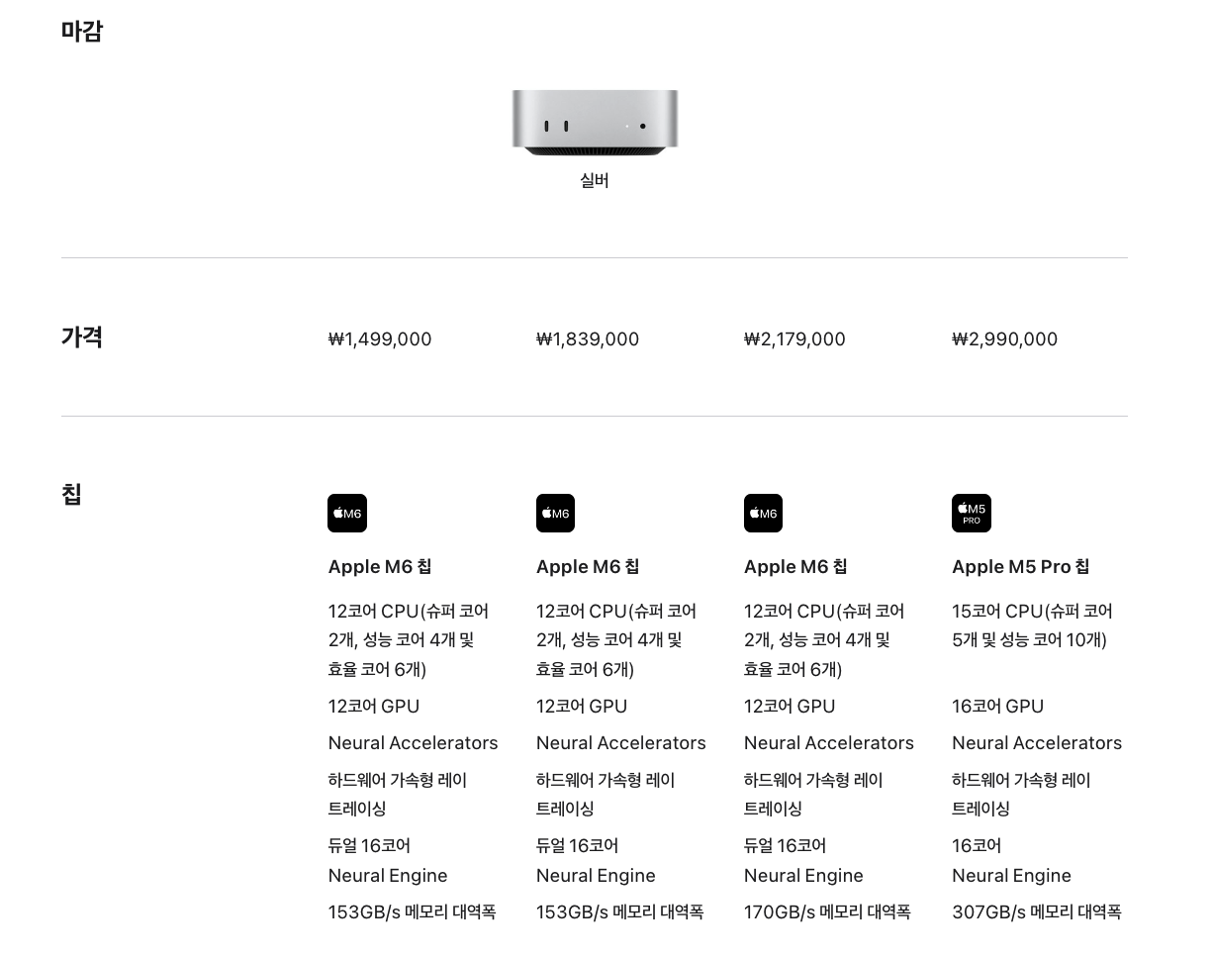Click the M6 chip icon in the ₩2,179,000 column

[763, 513]
